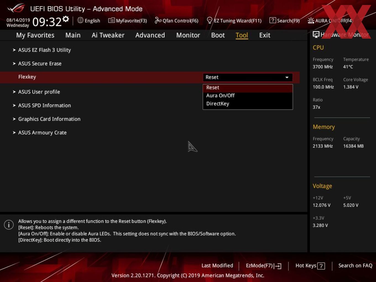Click the 08/14/2019 date text

(18, 20)
